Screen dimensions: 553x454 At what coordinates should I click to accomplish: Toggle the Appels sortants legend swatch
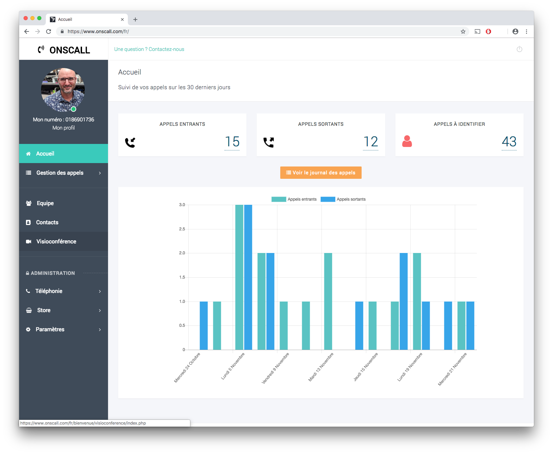click(x=328, y=199)
